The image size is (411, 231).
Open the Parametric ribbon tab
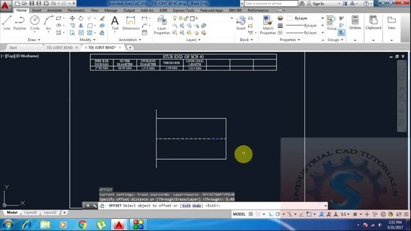[76, 10]
